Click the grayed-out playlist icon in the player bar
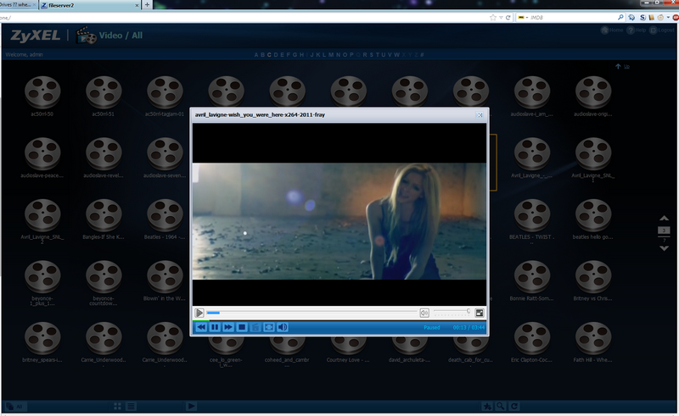Screen dimensions: 679x416 (255, 327)
